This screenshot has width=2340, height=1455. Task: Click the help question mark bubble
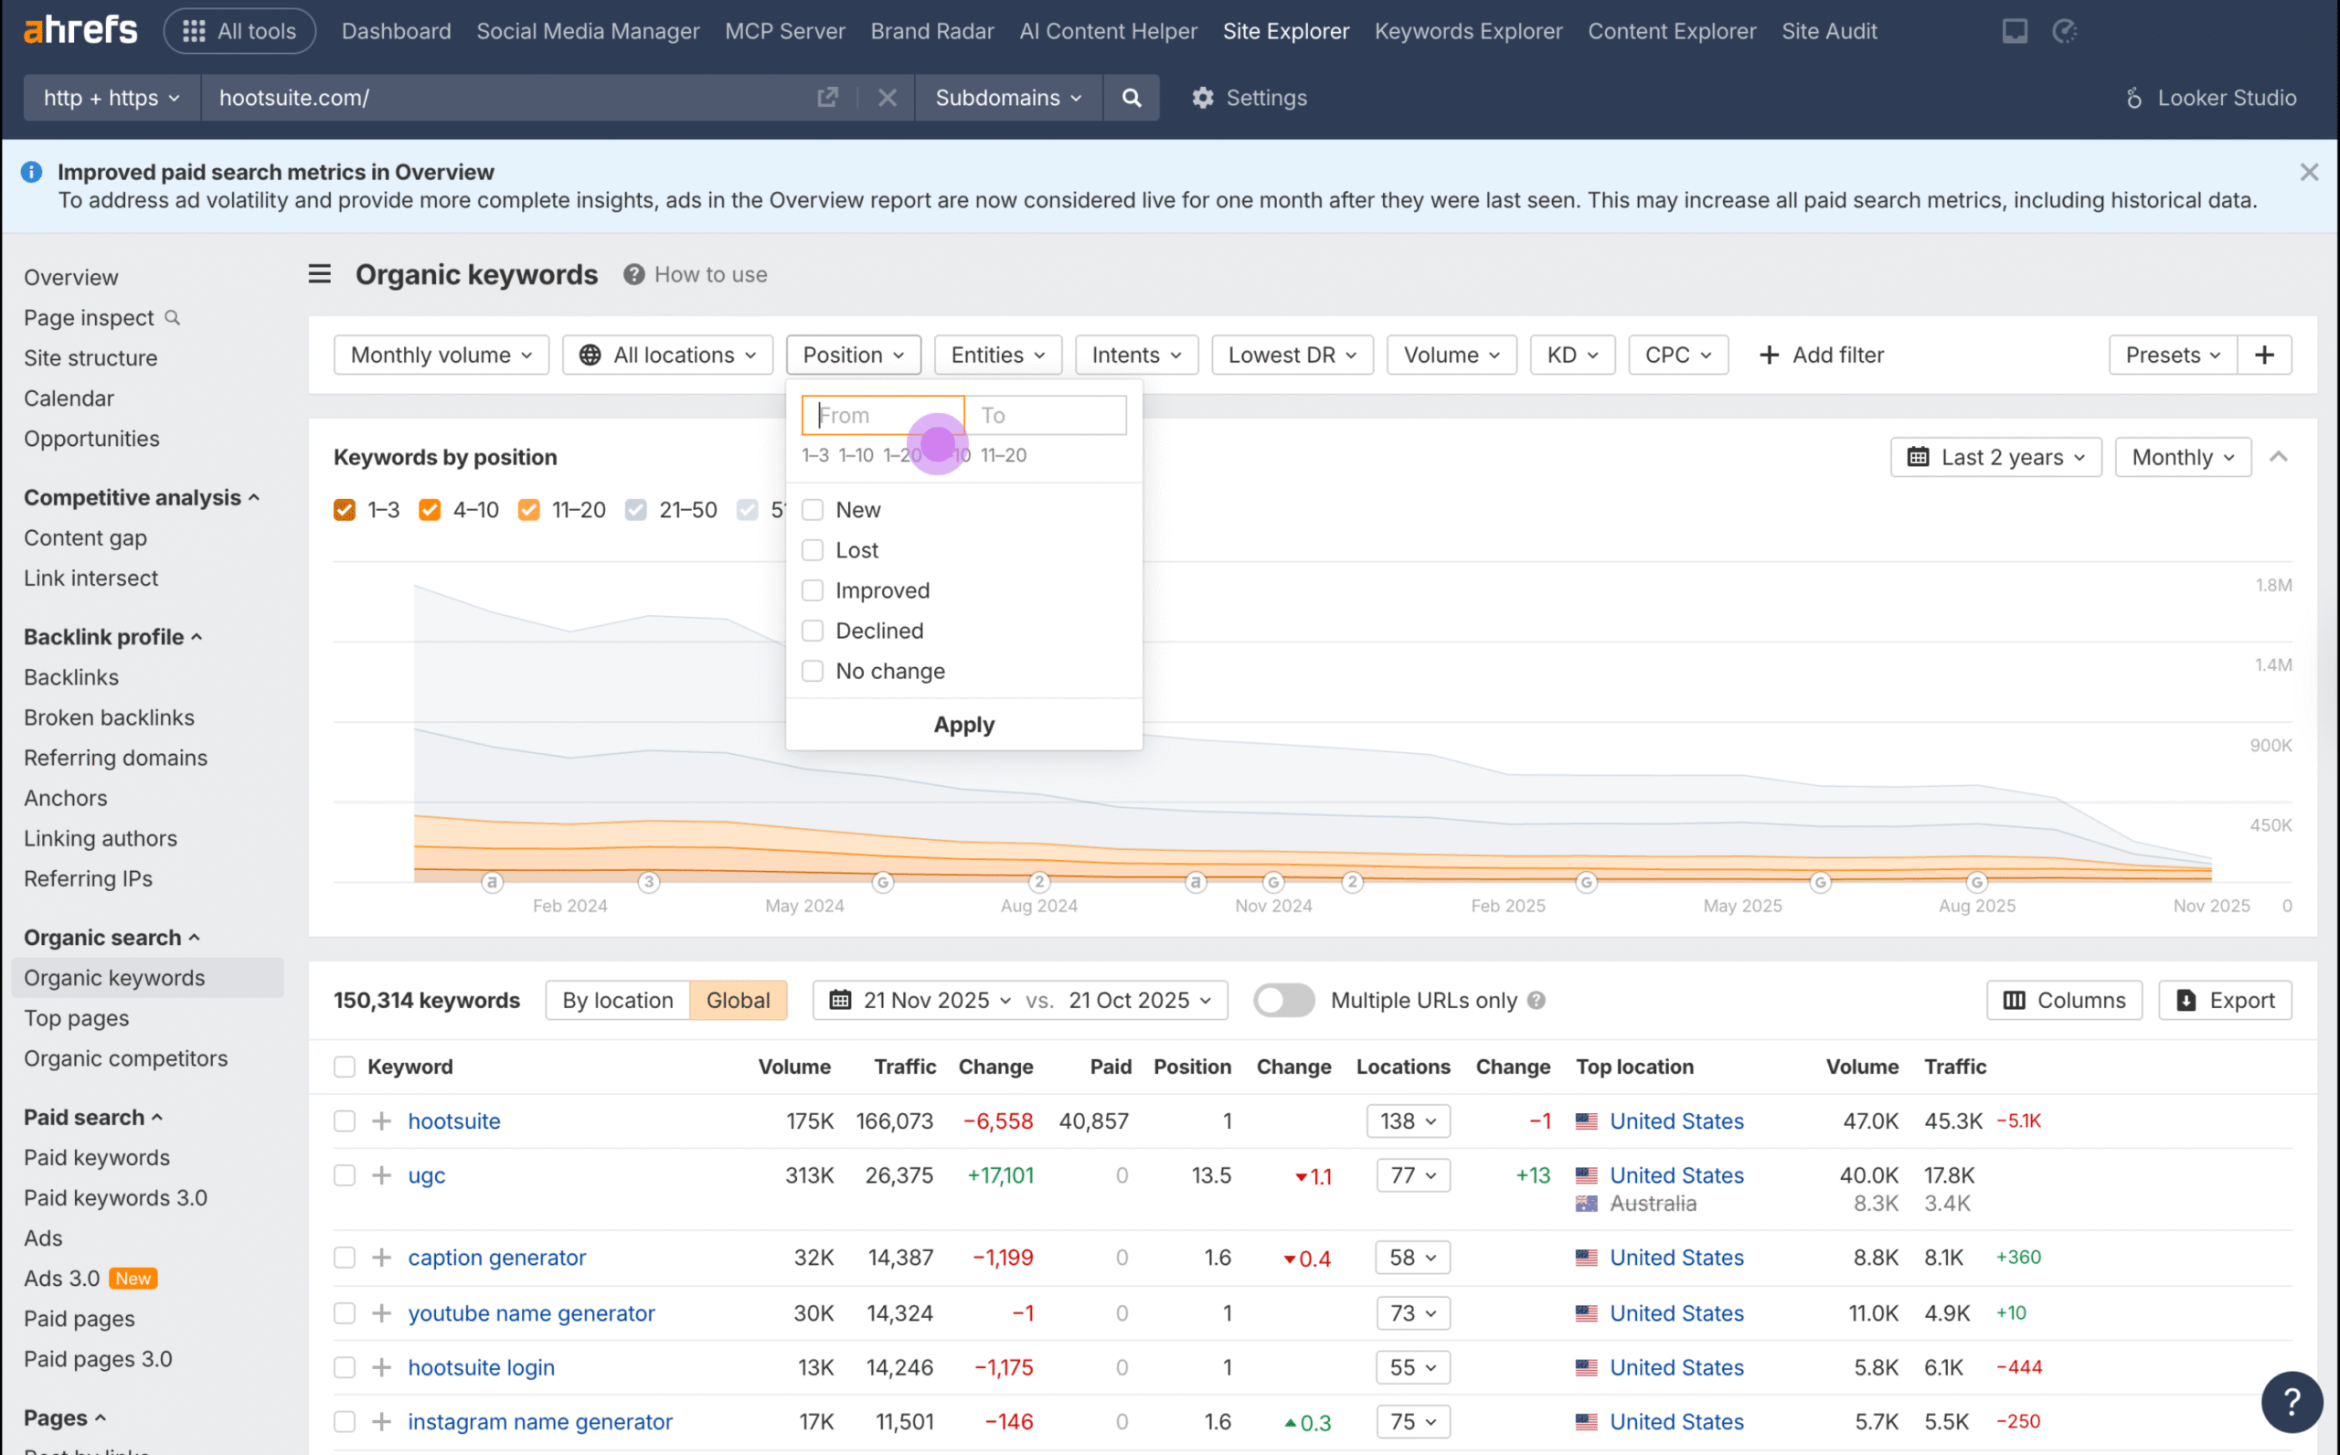click(2291, 1401)
